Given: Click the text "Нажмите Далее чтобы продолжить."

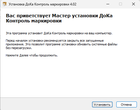Looking at the screenshot, I should pos(32,55).
